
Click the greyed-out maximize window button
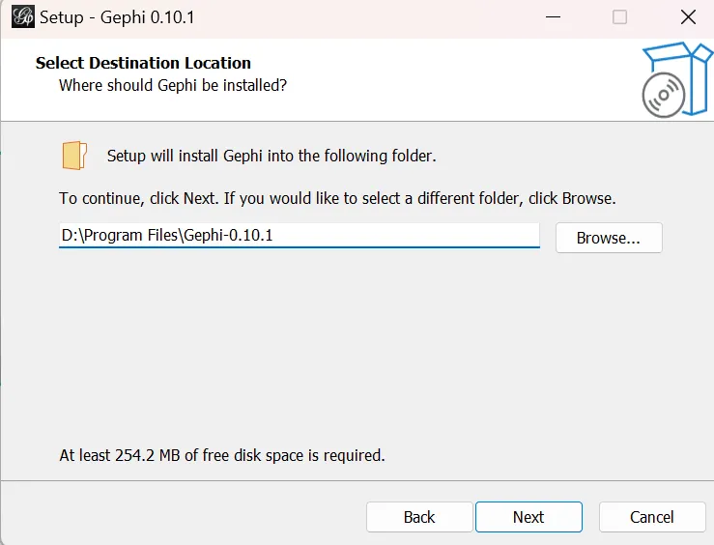click(x=619, y=17)
